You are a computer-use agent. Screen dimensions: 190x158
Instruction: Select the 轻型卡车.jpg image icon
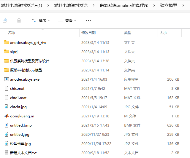coord(7,143)
